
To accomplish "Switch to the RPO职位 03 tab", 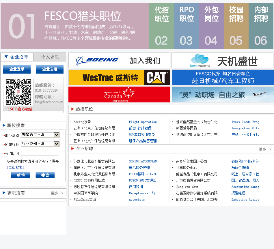I will pyautogui.click(x=187, y=26).
